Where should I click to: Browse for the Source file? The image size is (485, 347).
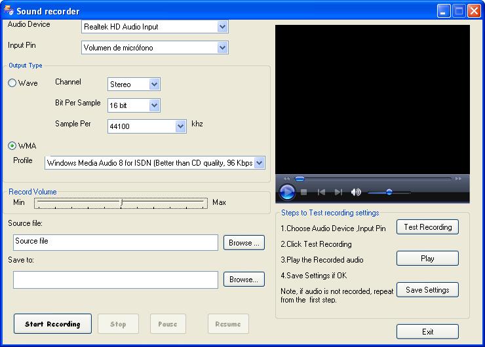(x=244, y=242)
